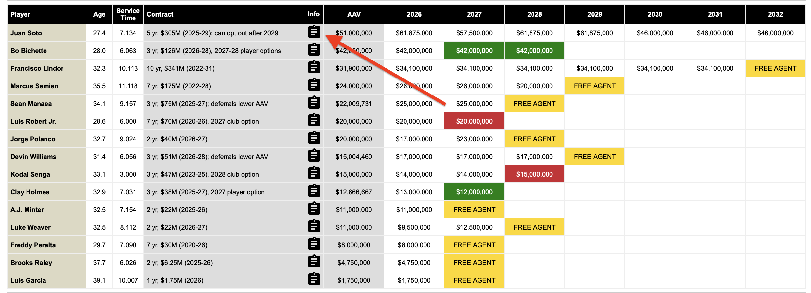
Task: Click the Service Time column header
Action: (128, 14)
